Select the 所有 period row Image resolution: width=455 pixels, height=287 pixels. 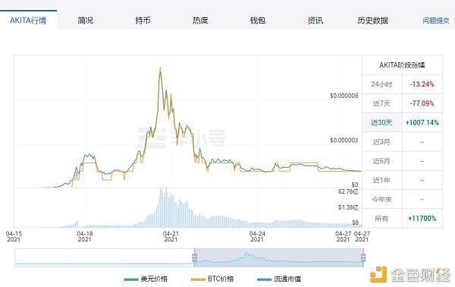(x=402, y=219)
